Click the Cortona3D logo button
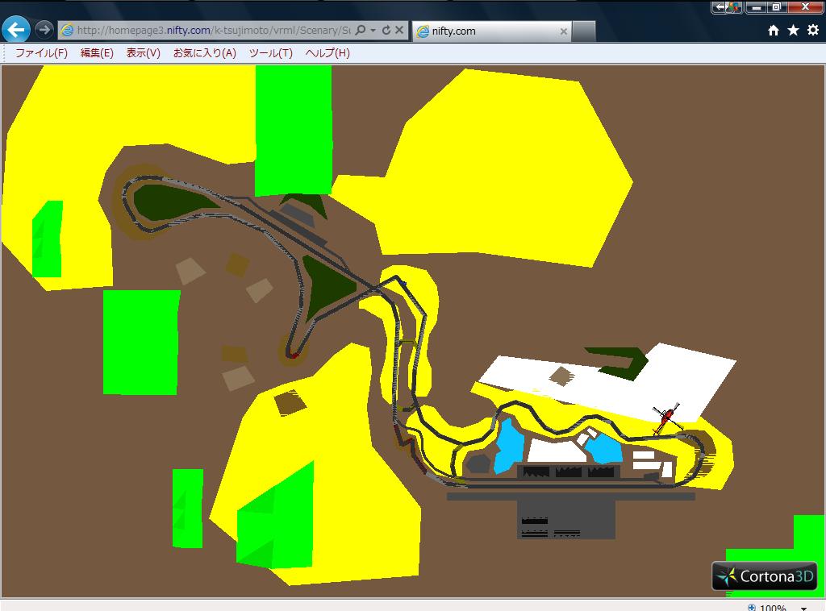Viewport: 826px width, 611px height. (x=764, y=576)
